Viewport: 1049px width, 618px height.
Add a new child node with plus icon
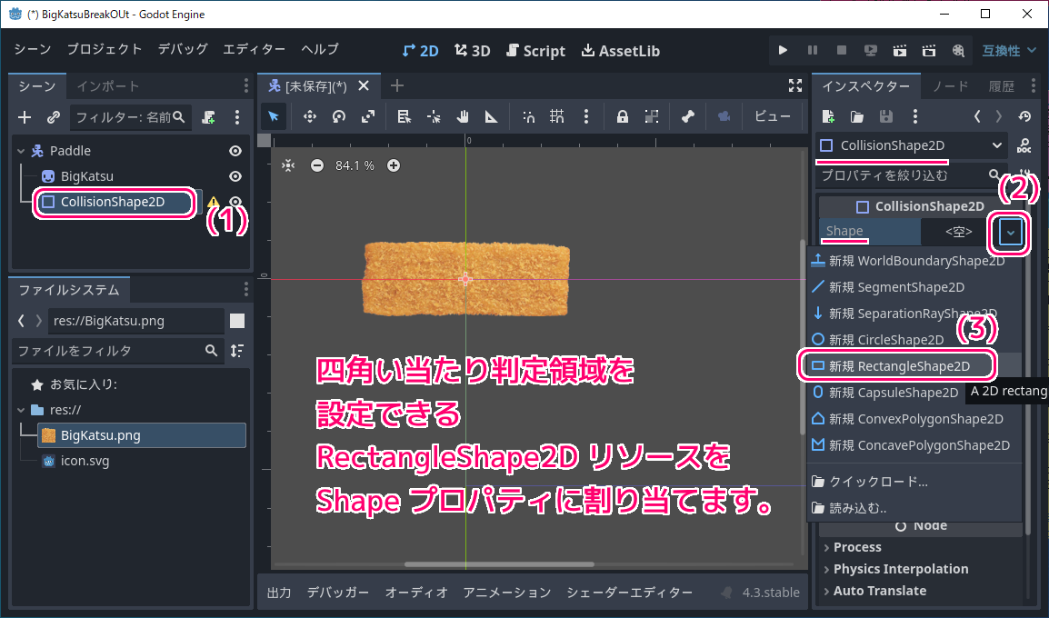coord(25,117)
